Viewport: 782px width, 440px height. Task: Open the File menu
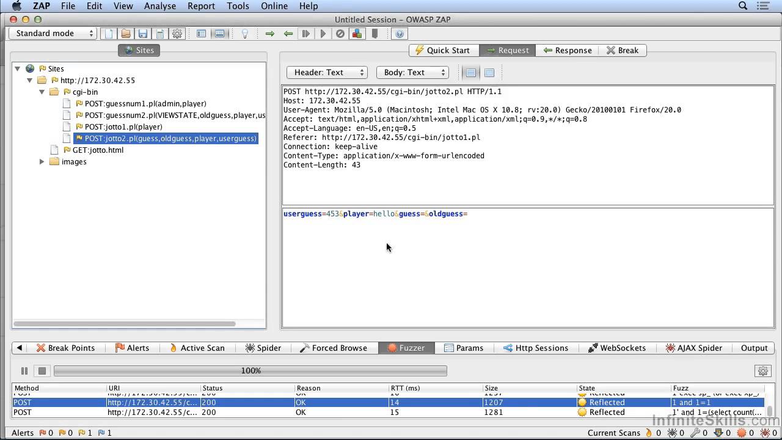tap(68, 6)
